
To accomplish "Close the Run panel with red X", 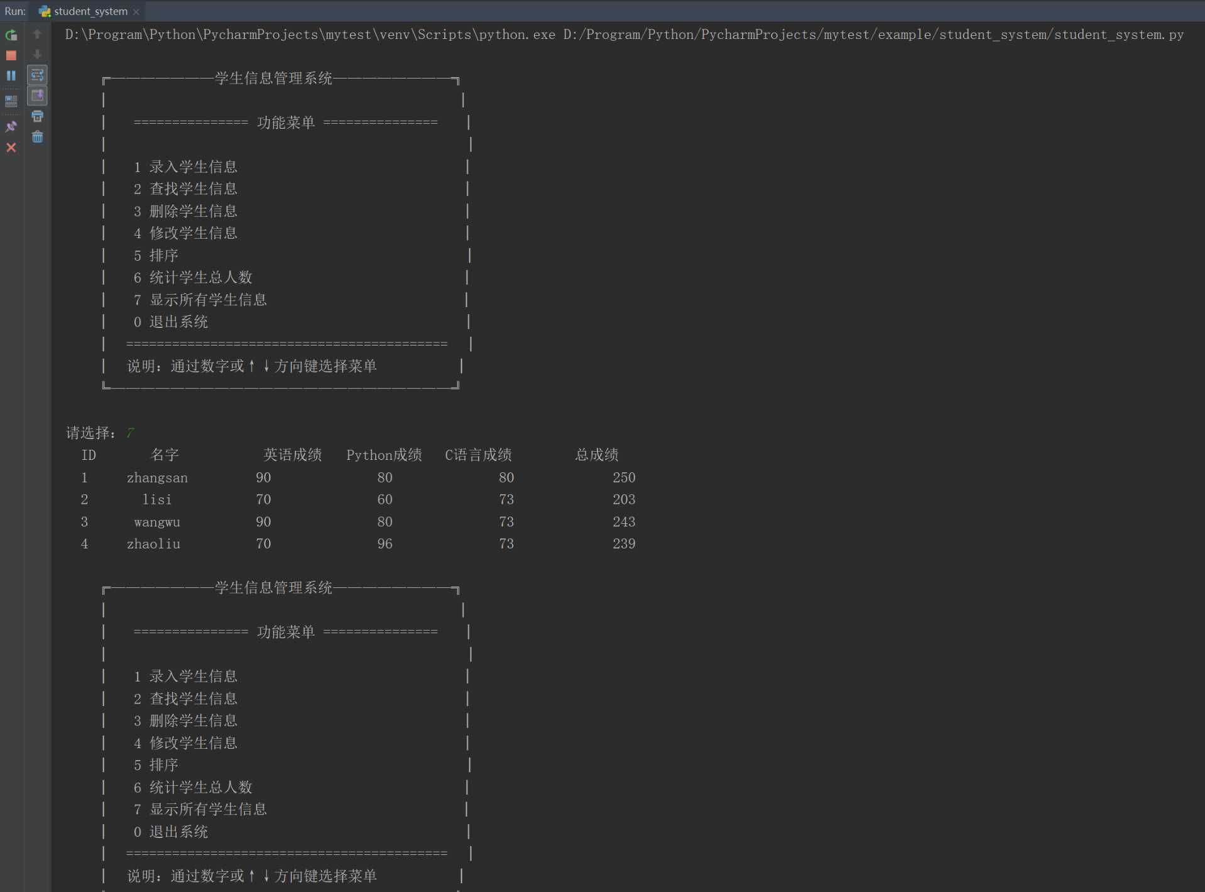I will click(11, 147).
